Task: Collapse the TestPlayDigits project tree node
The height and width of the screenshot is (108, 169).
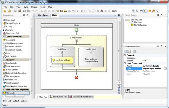Action: point(126,20)
